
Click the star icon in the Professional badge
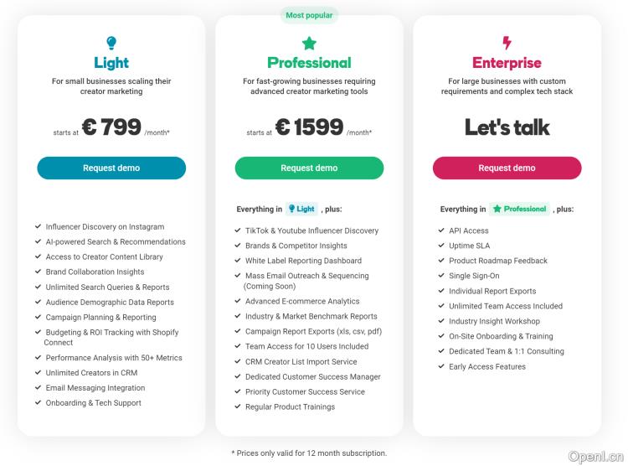pyautogui.click(x=497, y=210)
